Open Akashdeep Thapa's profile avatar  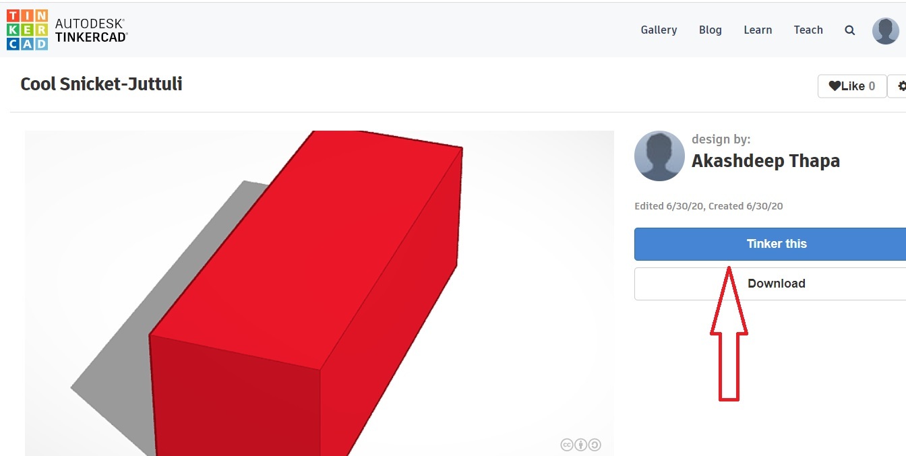(x=660, y=156)
